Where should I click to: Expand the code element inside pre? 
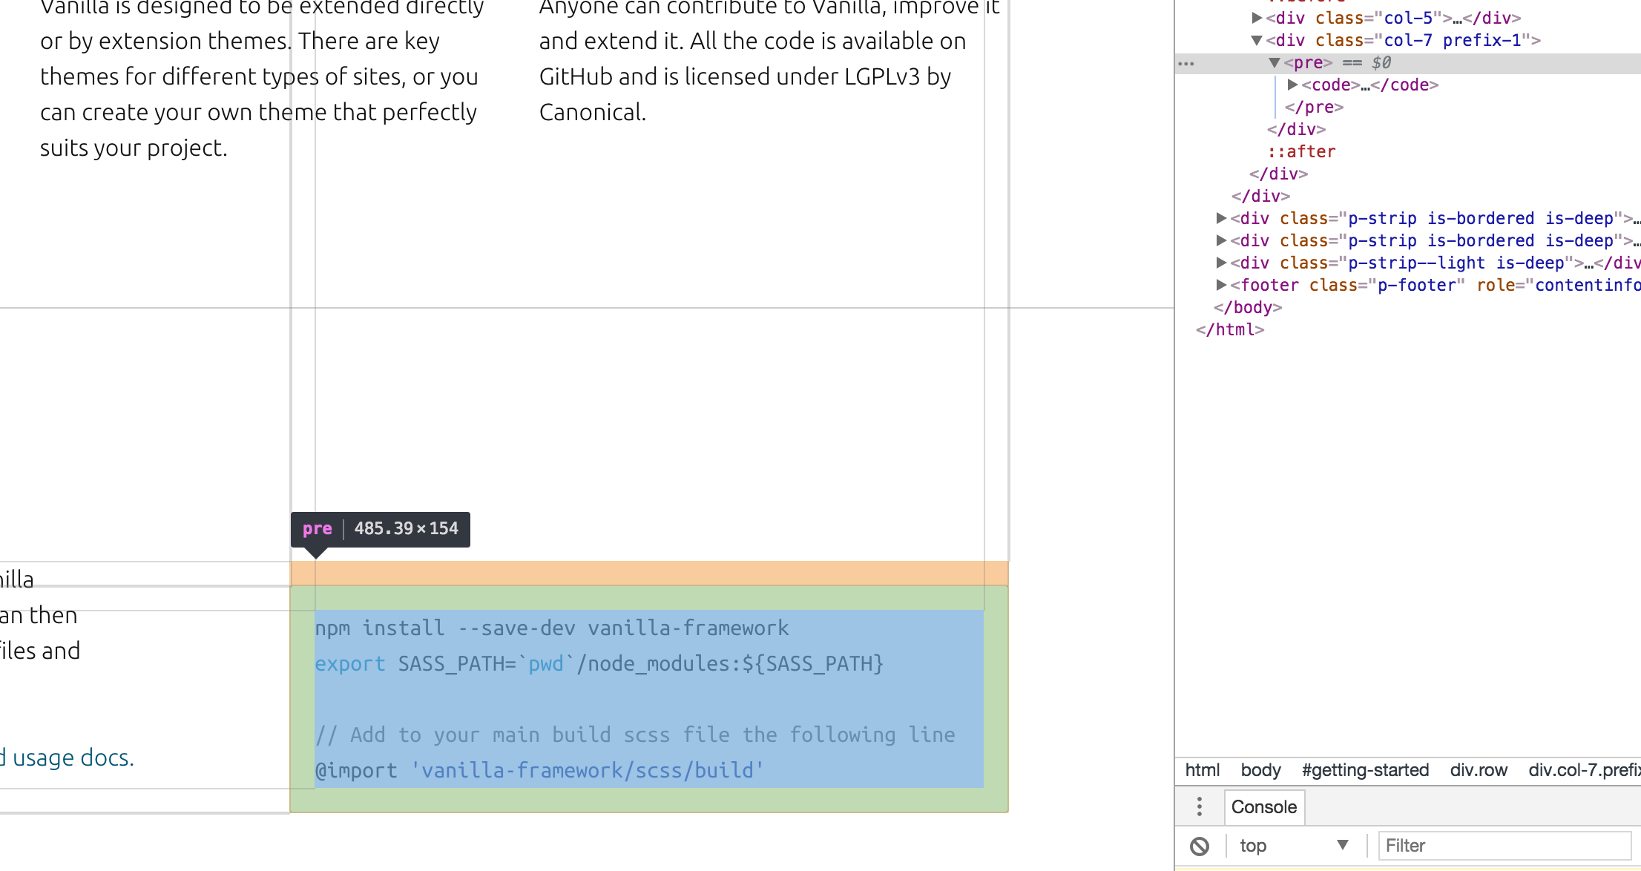point(1291,85)
